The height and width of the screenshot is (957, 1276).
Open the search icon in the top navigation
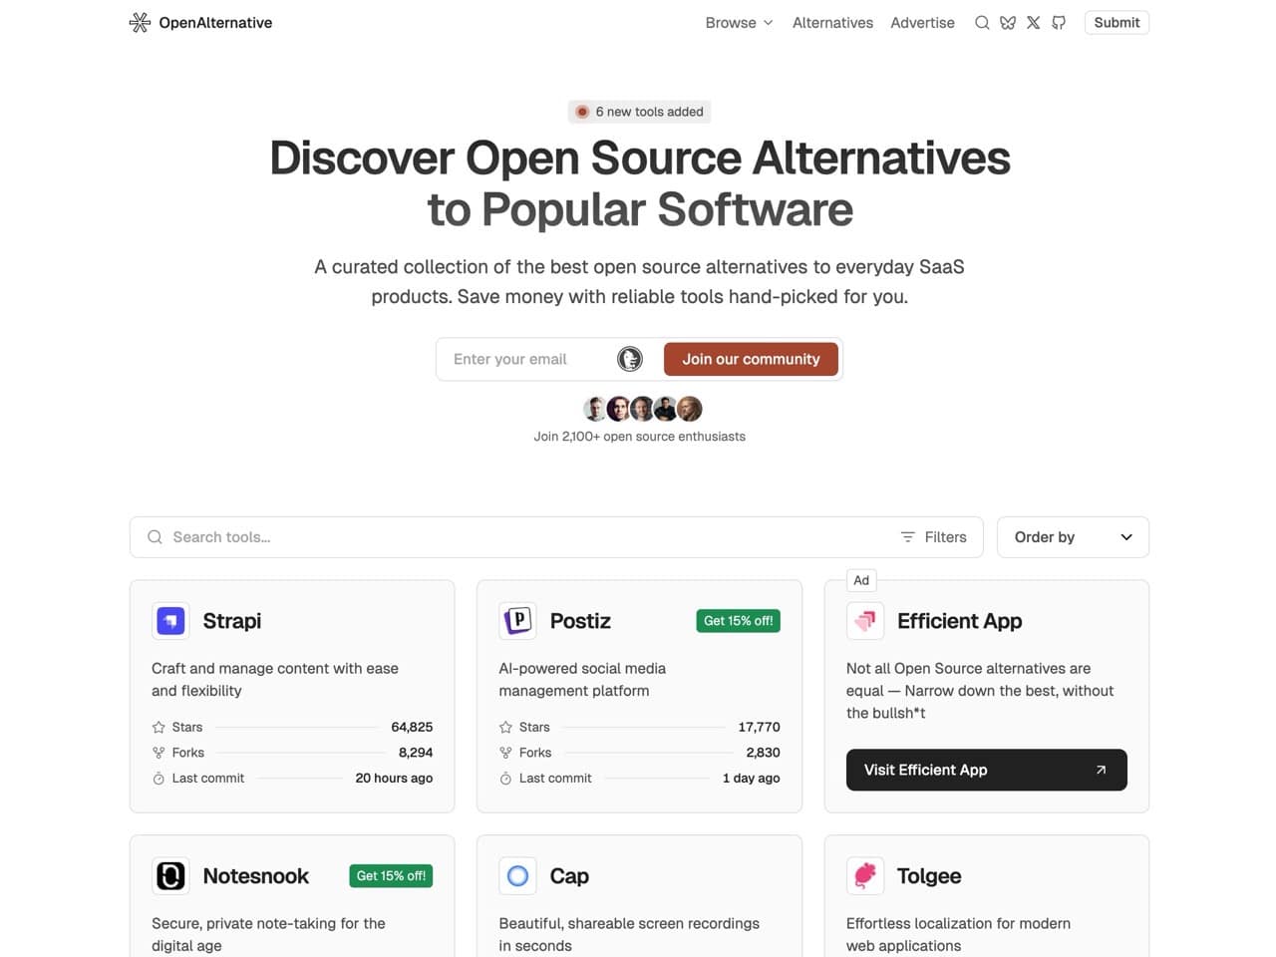982,23
